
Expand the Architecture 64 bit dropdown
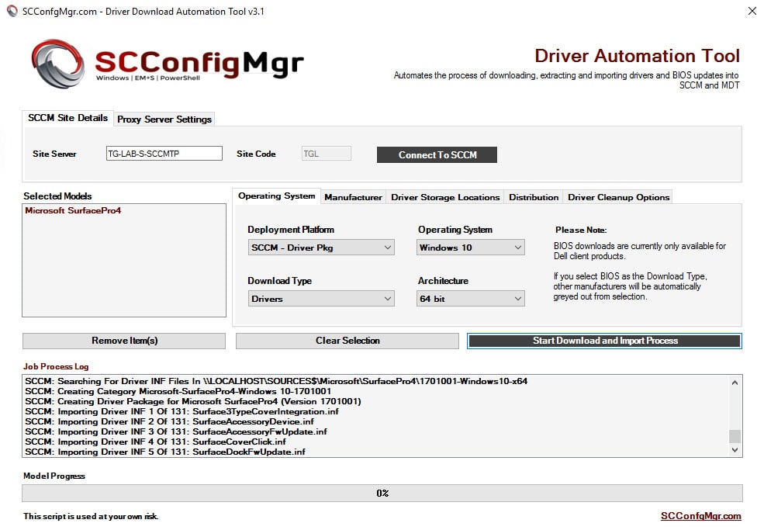click(471, 299)
